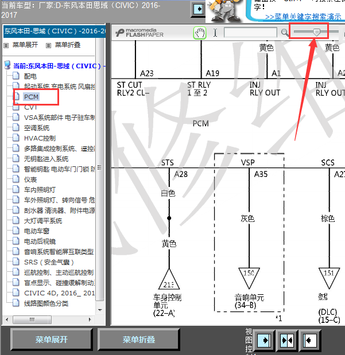This screenshot has height=355, width=345.
Task: Click the document icon beside SRS（安全气囊）
Action: click(16, 262)
